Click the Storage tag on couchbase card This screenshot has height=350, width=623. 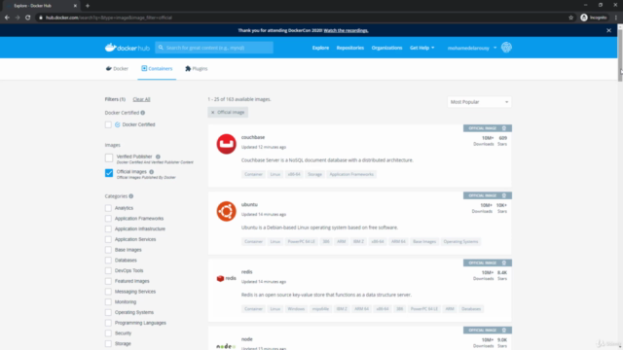[x=314, y=174]
